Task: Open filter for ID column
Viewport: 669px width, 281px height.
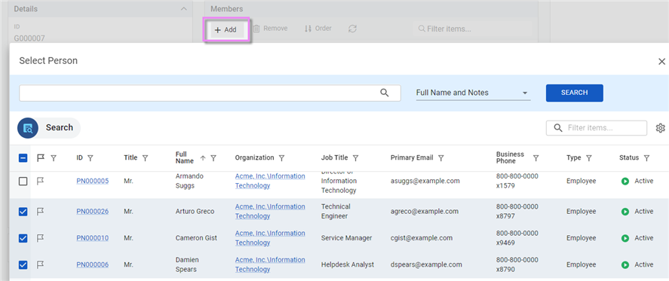Action: point(90,158)
